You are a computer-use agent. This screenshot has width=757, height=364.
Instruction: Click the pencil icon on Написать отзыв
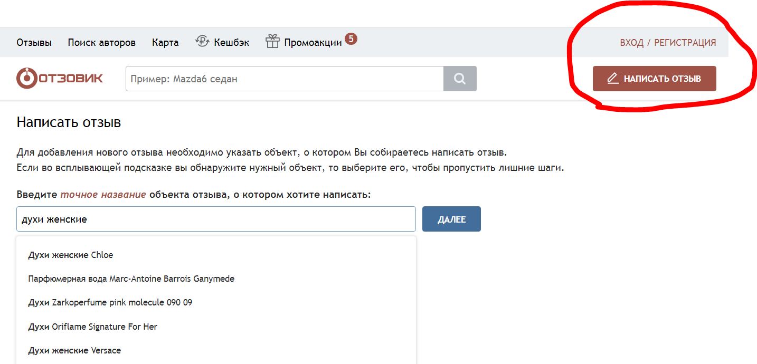612,79
